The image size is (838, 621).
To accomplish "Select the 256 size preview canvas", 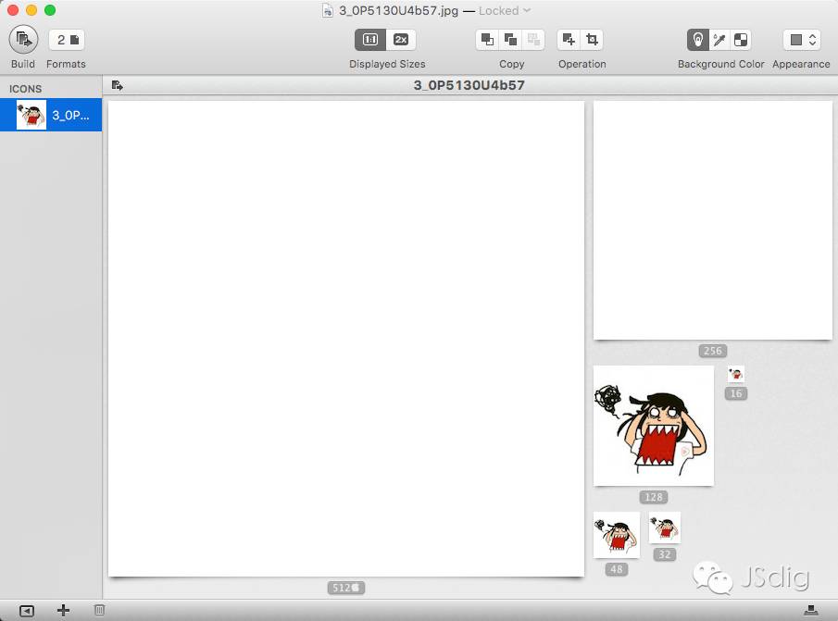I will pyautogui.click(x=712, y=220).
